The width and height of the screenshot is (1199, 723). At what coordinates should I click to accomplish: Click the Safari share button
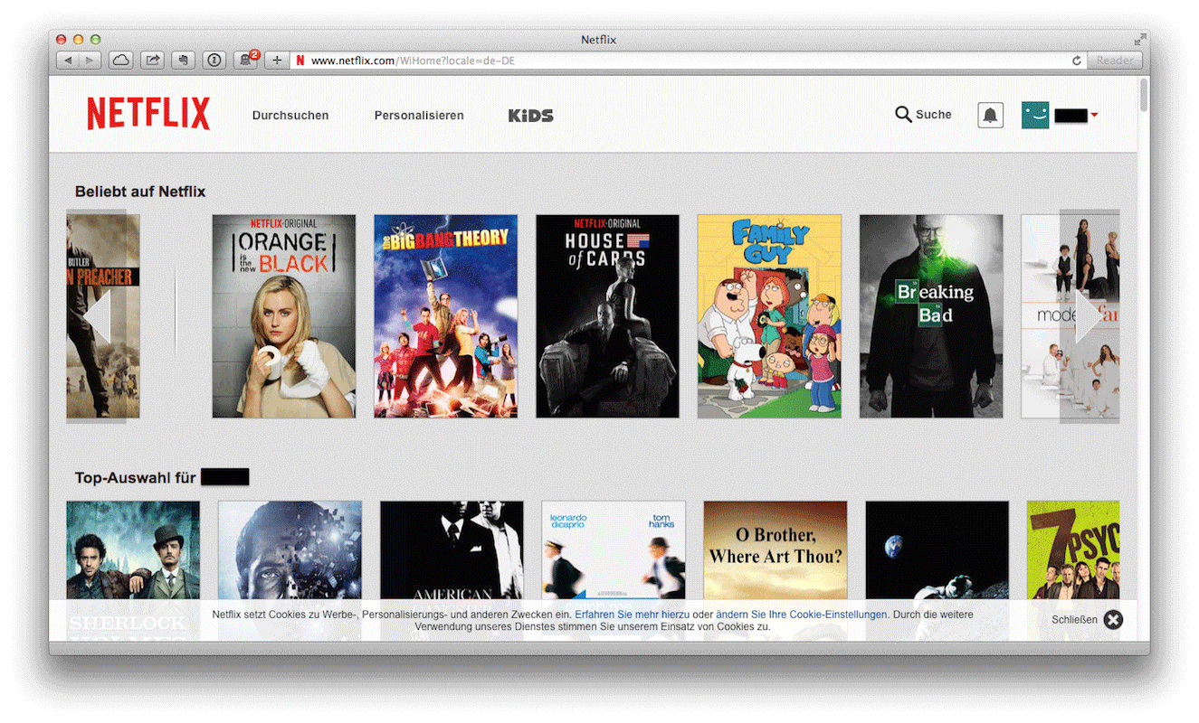tap(152, 61)
